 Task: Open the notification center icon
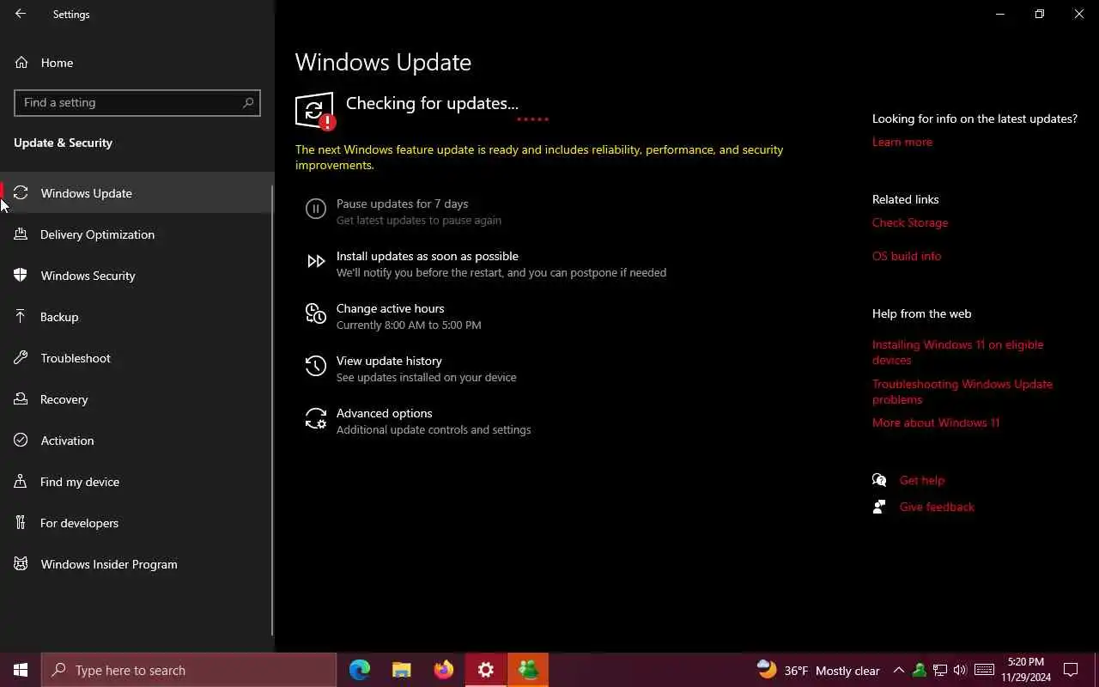1071,670
